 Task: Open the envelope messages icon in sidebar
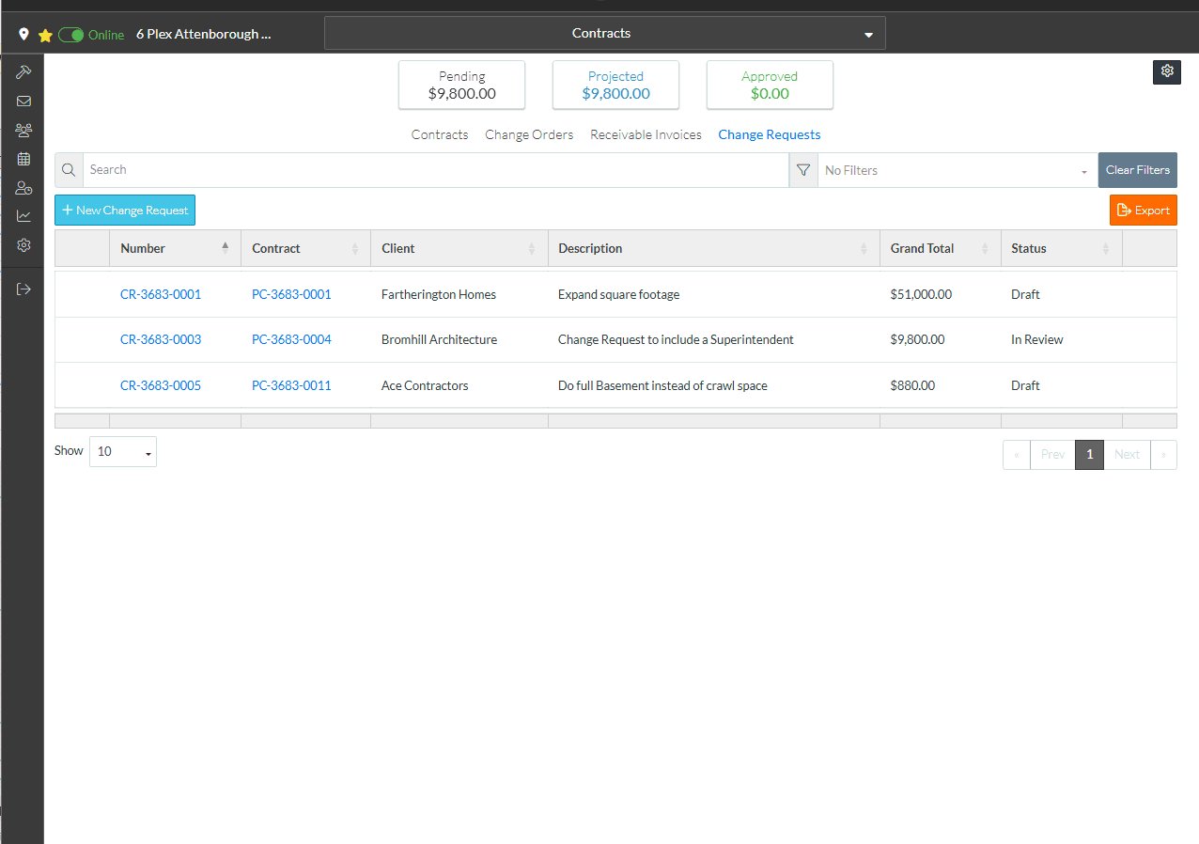point(23,102)
